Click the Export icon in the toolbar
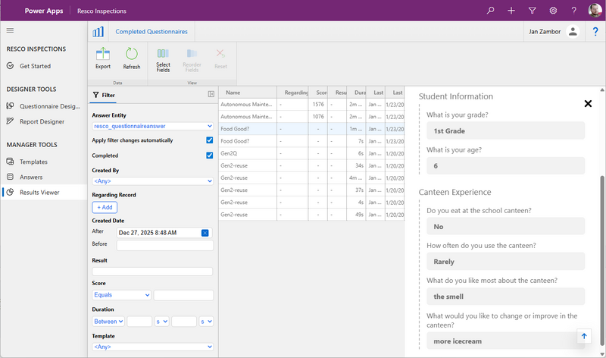 click(102, 55)
